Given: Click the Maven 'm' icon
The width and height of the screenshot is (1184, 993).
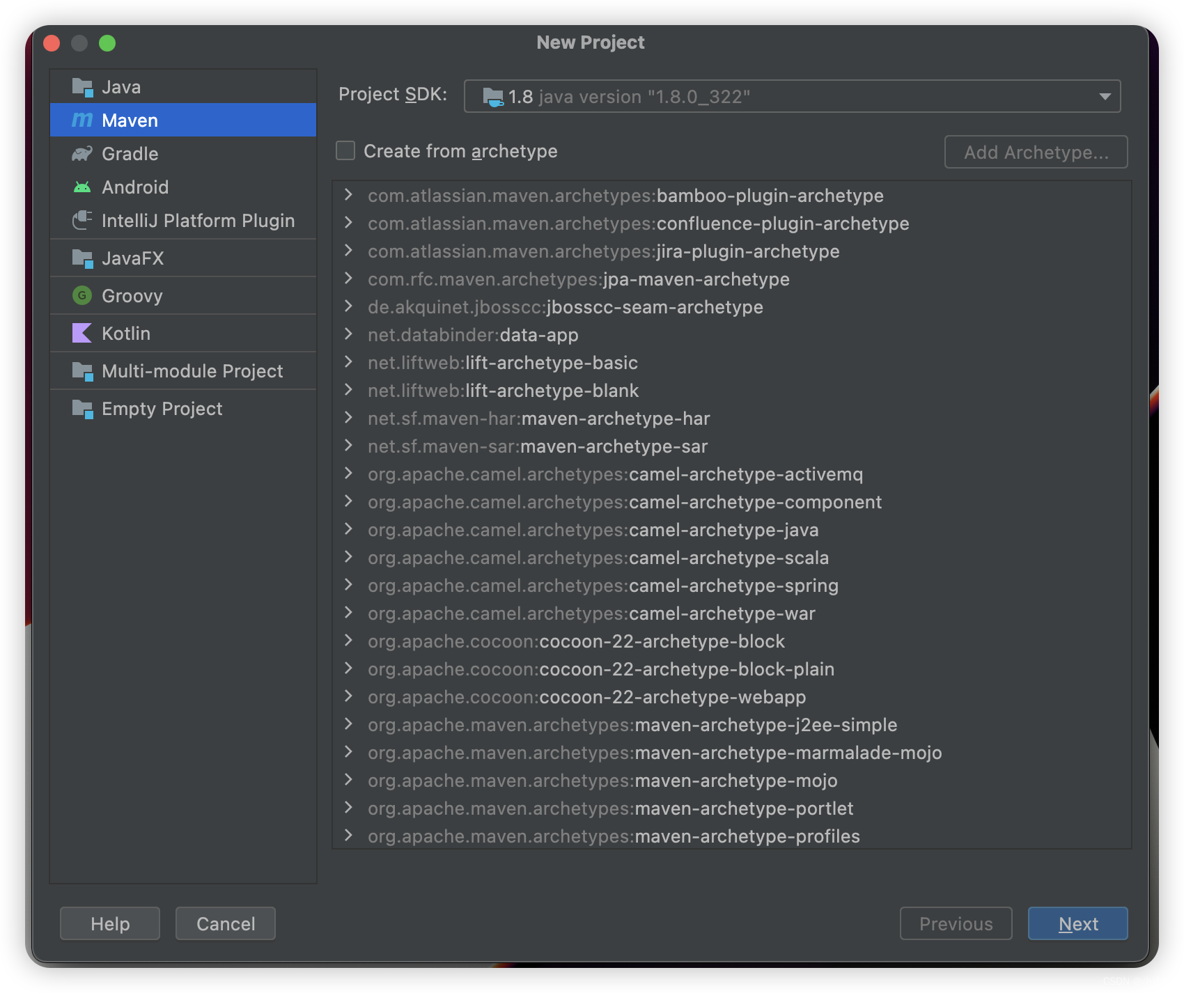Looking at the screenshot, I should pyautogui.click(x=82, y=120).
